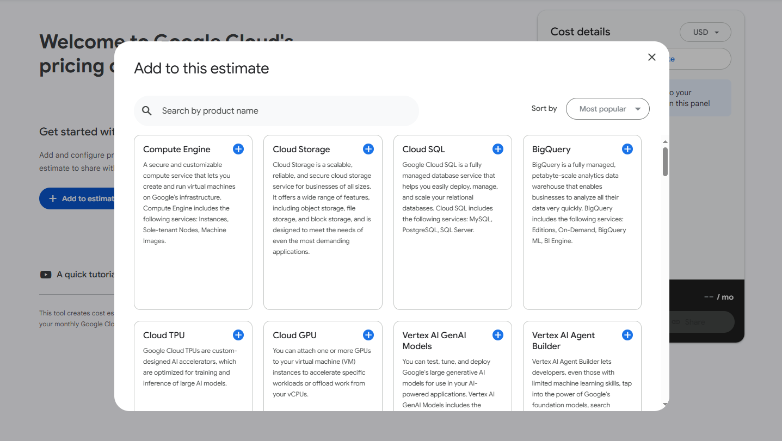Add Cloud SQL to the estimate
This screenshot has height=441, width=782.
pyautogui.click(x=497, y=148)
